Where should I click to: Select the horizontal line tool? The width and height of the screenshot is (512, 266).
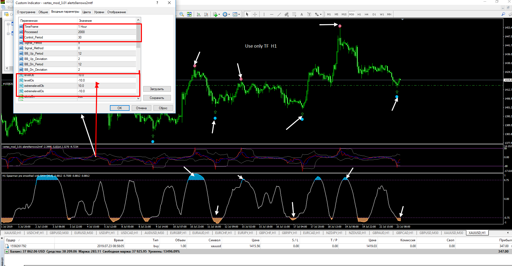pos(272,14)
